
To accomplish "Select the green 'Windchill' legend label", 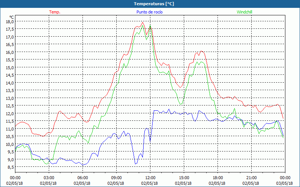I will click(x=244, y=12).
